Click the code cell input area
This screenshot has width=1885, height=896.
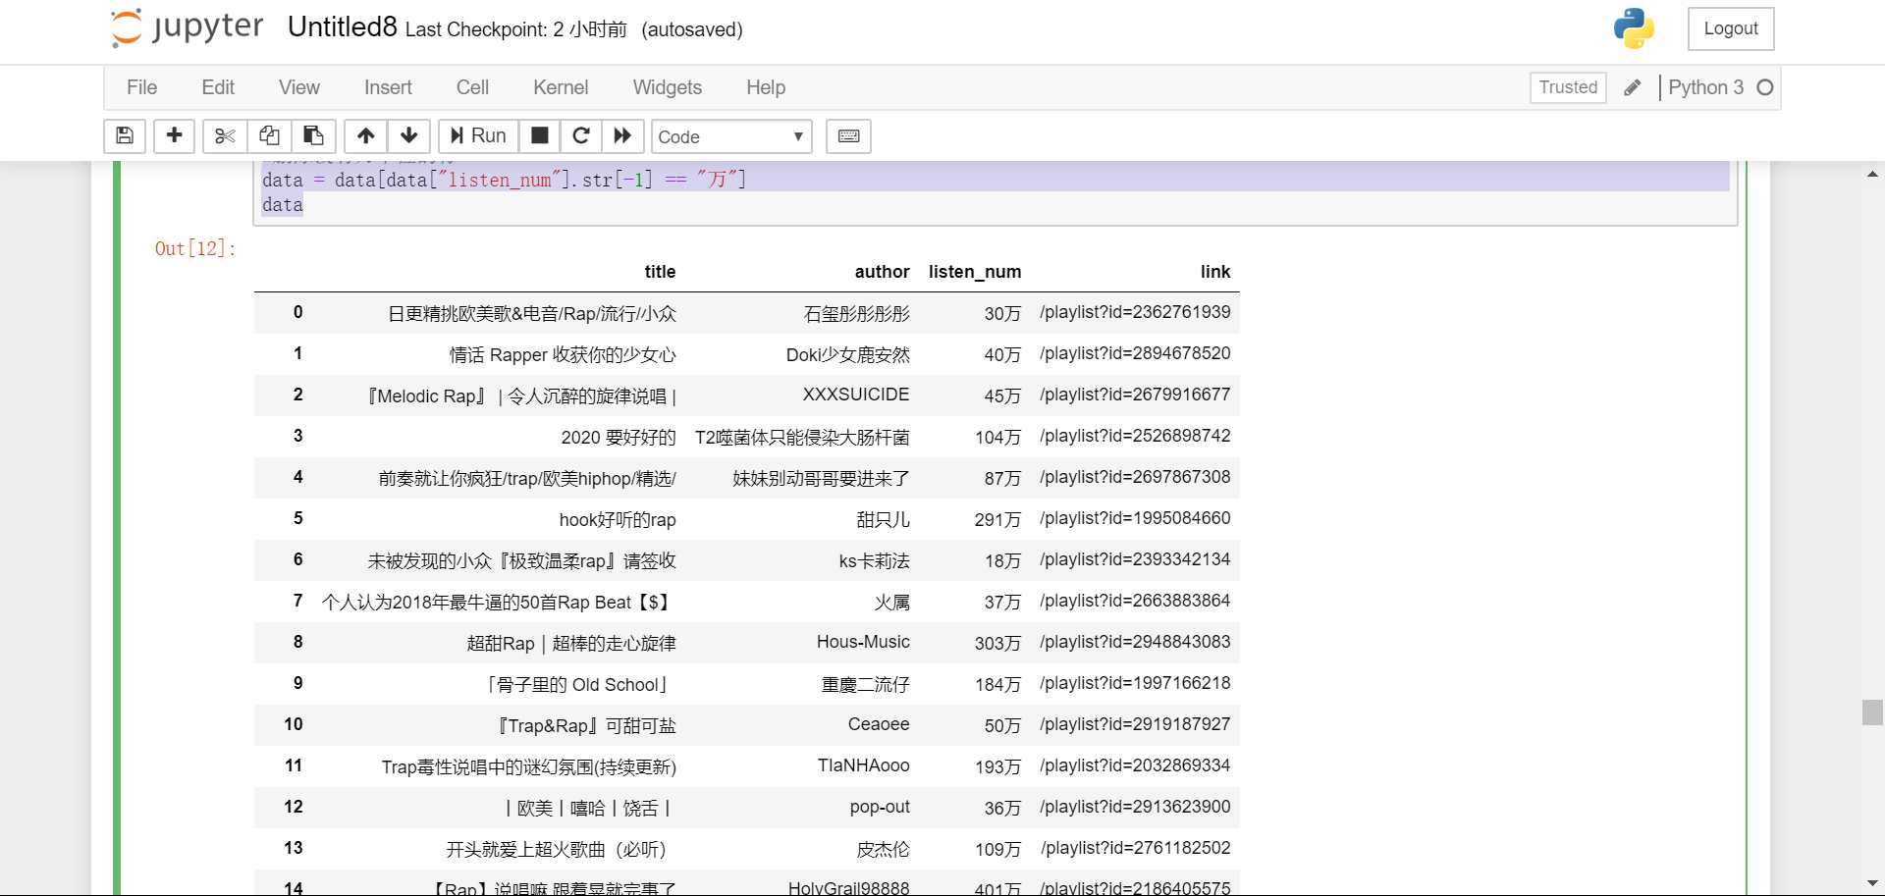pyautogui.click(x=995, y=191)
